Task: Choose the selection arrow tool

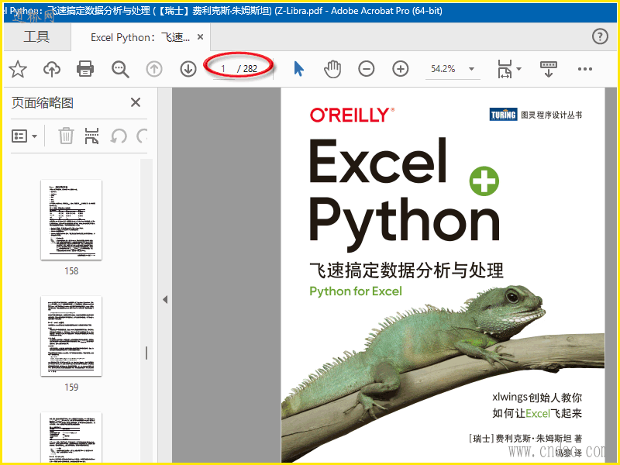Action: [x=299, y=69]
